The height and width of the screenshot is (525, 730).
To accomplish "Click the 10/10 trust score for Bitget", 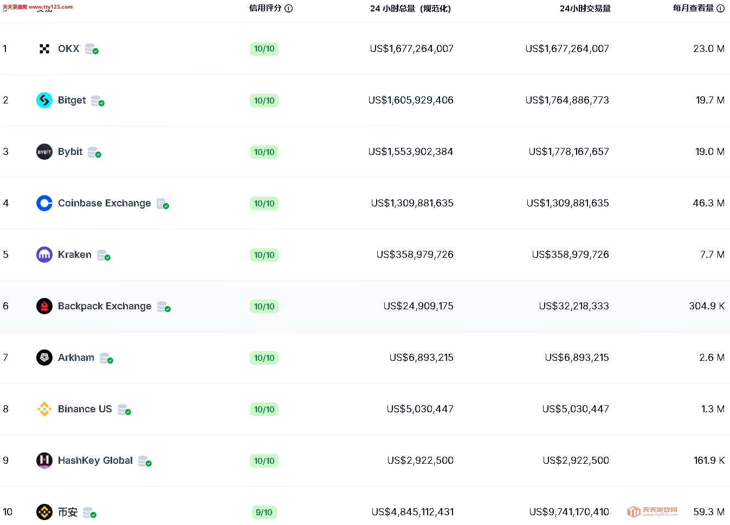I will 264,100.
